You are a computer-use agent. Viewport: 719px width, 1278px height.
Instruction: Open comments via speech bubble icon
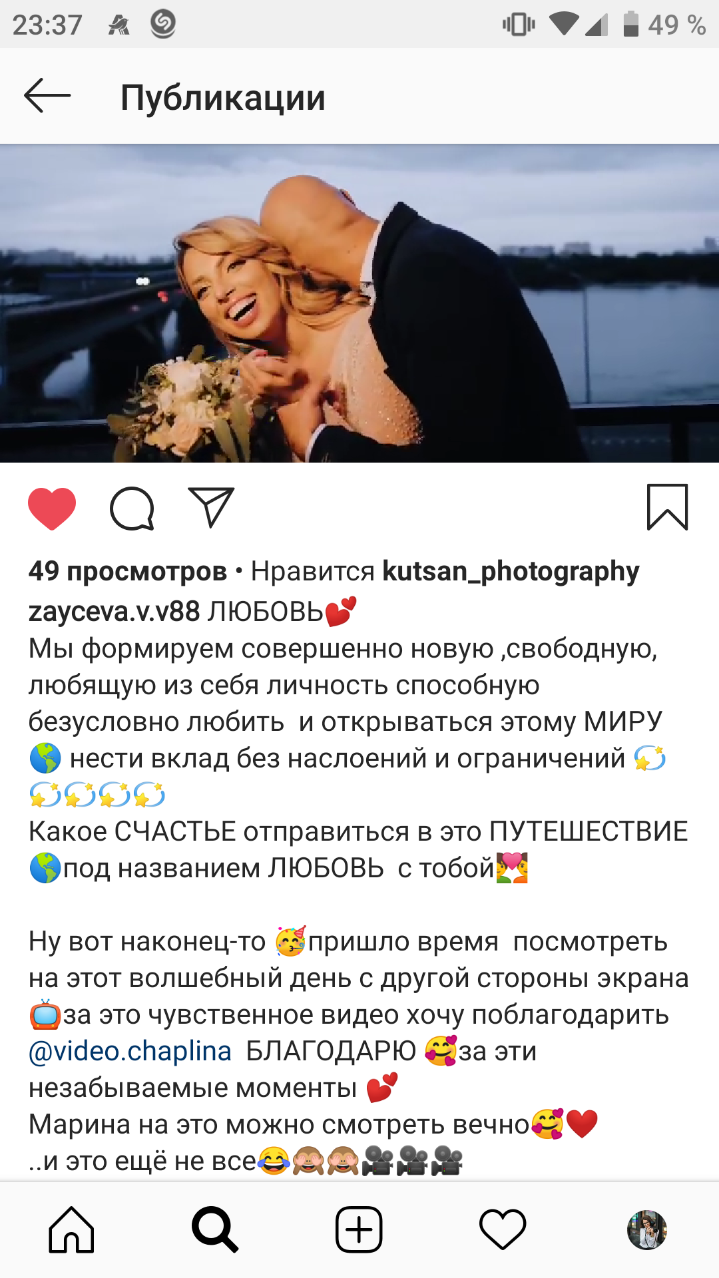[132, 509]
